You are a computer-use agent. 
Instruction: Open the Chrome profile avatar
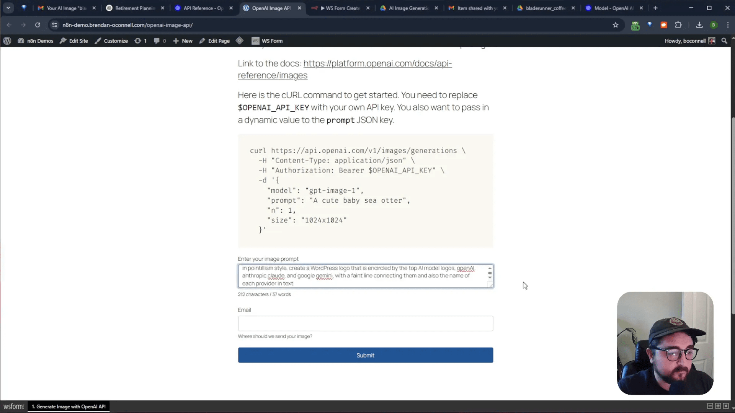[x=714, y=25]
